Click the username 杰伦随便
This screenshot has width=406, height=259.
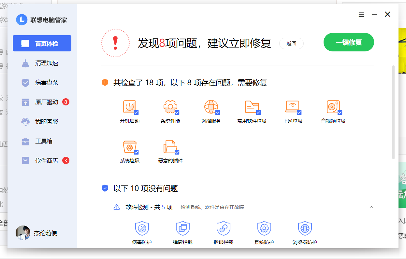tap(46, 233)
